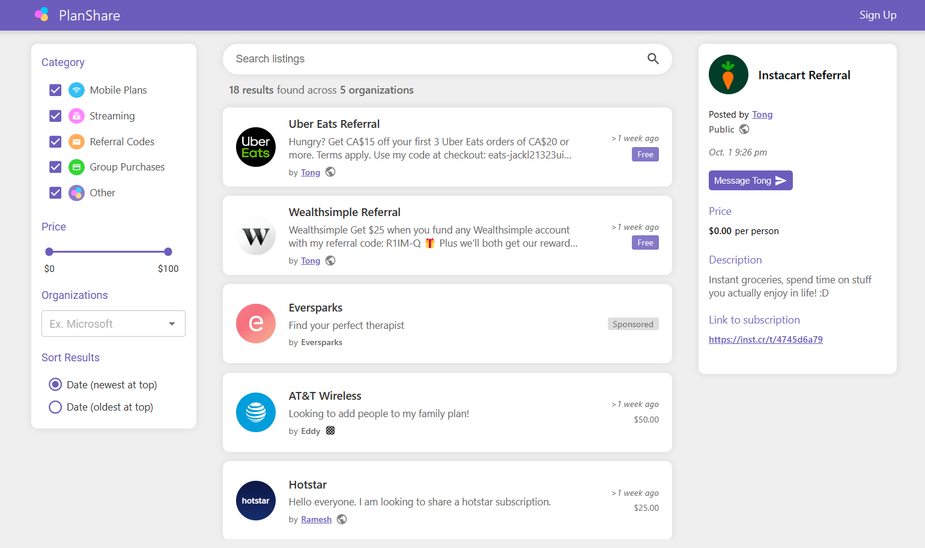Click the Eversparks logo icon
The width and height of the screenshot is (925, 548).
click(256, 324)
